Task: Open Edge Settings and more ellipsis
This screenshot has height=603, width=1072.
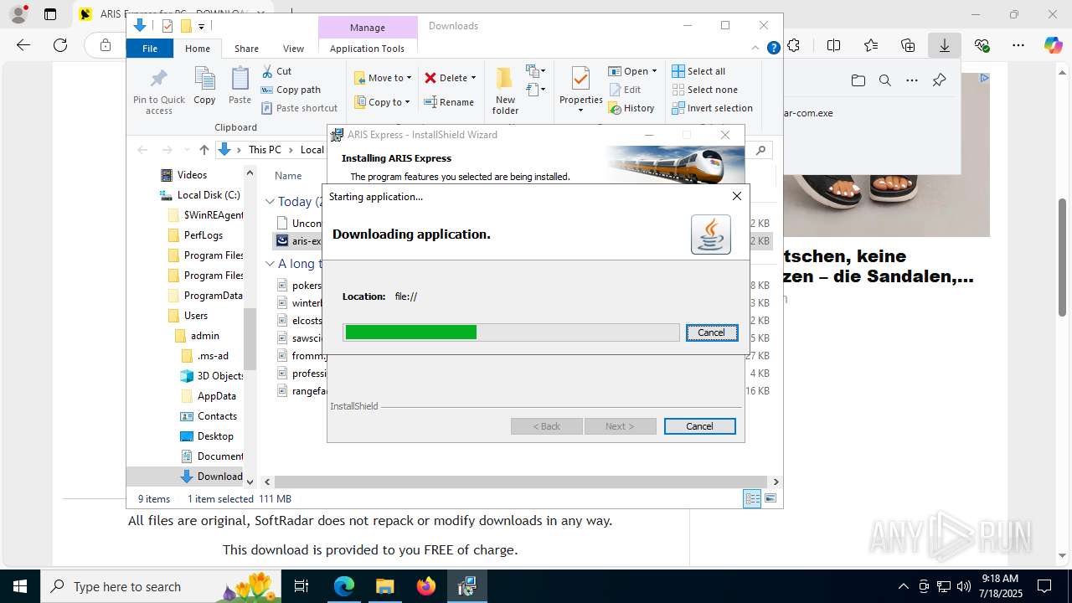Action: tap(1018, 45)
